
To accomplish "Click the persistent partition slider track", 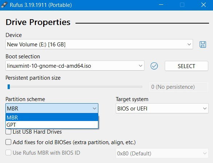I will click(x=75, y=87).
